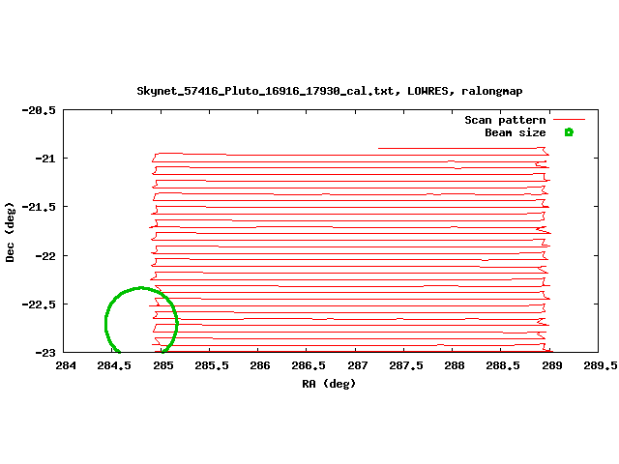This screenshot has height=464, width=619.
Task: Click the -20.5 Dec tick label
Action: (x=39, y=110)
